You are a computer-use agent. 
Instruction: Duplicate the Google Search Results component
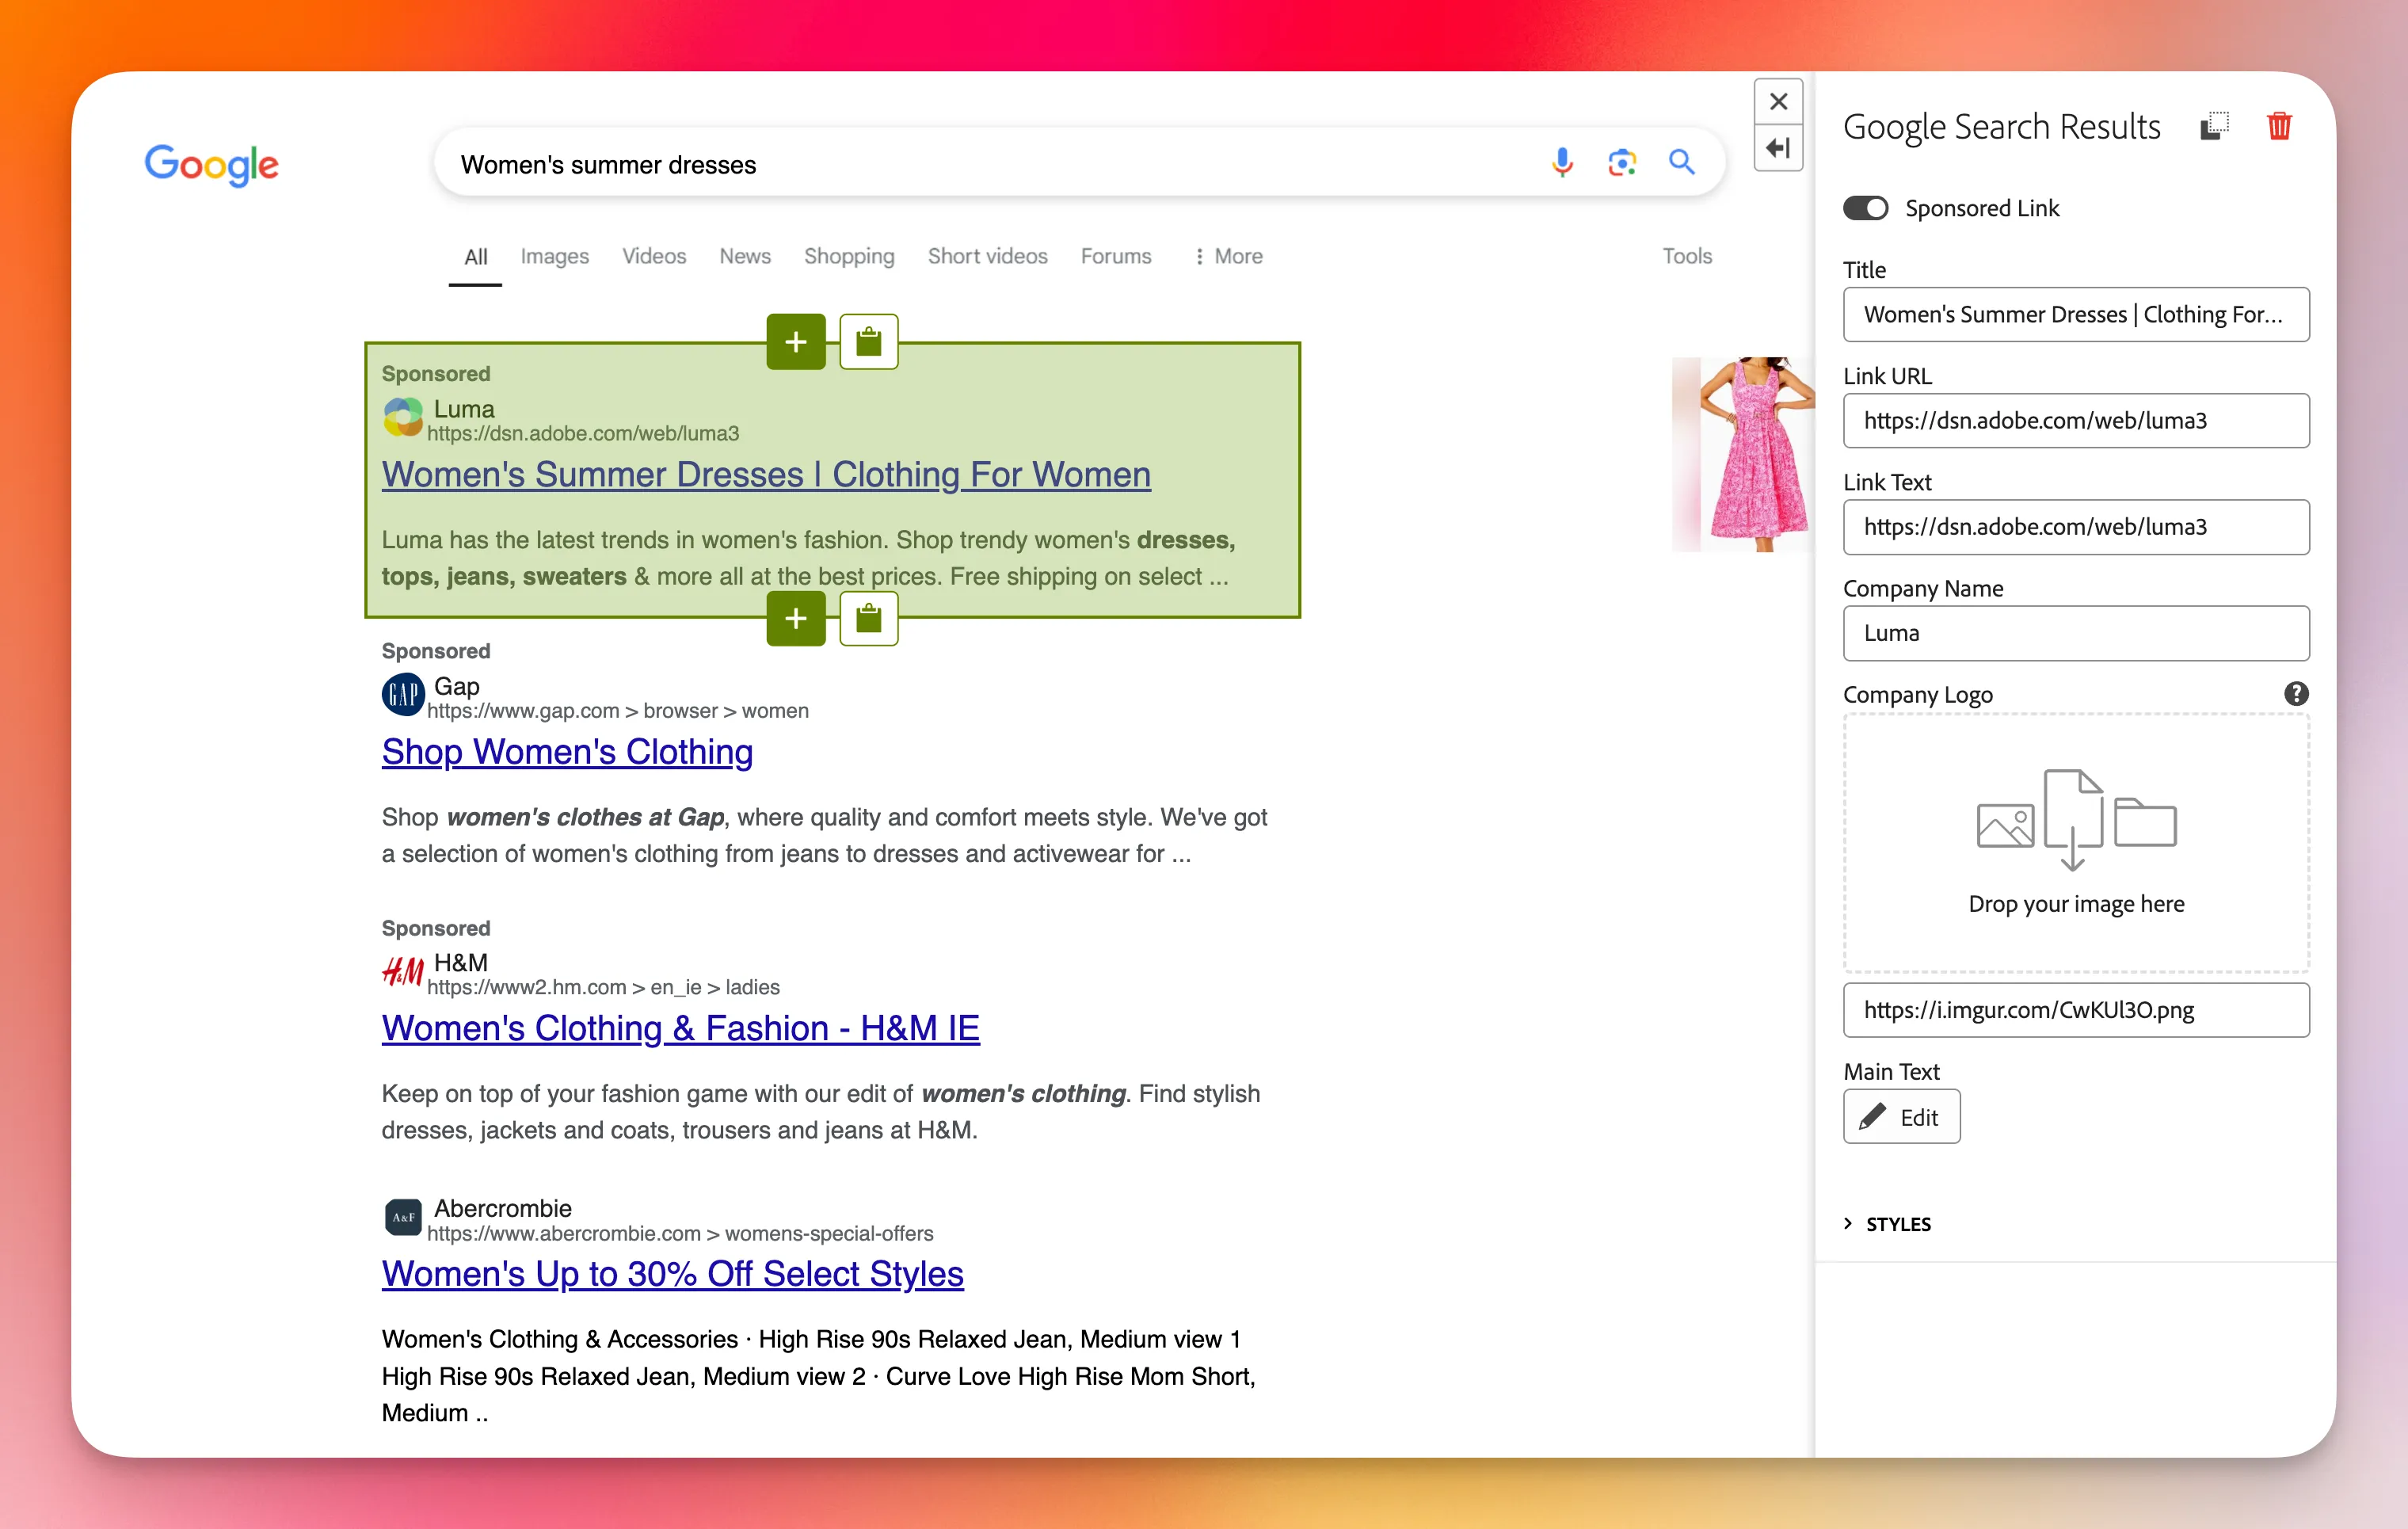pyautogui.click(x=2214, y=127)
